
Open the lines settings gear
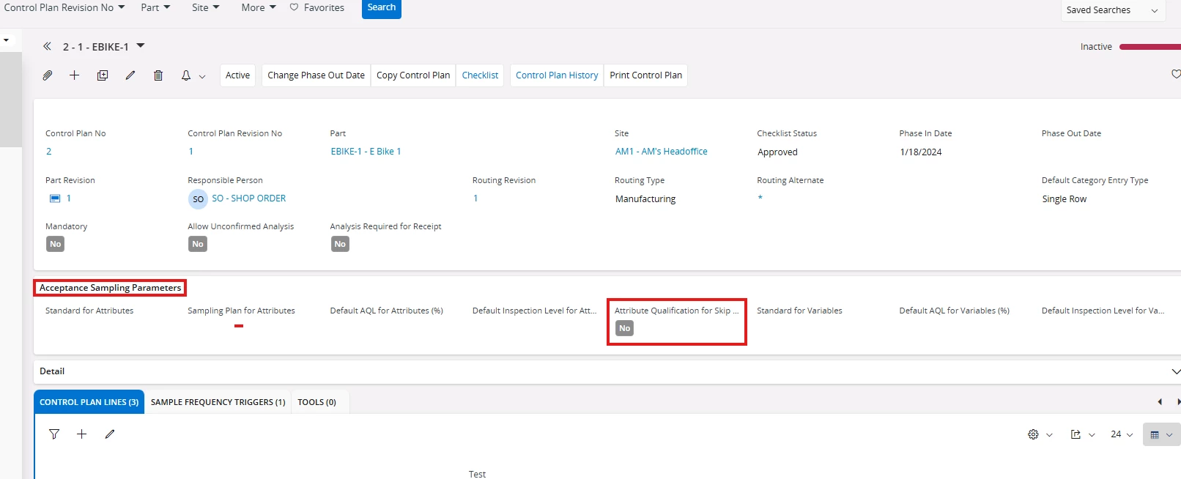tap(1033, 434)
